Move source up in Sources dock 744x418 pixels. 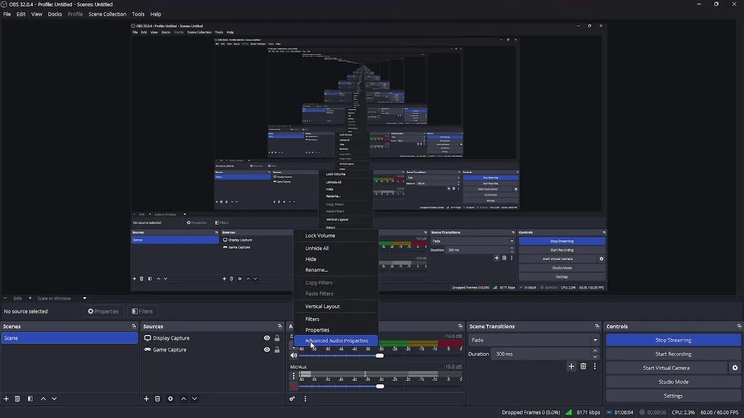184,399
